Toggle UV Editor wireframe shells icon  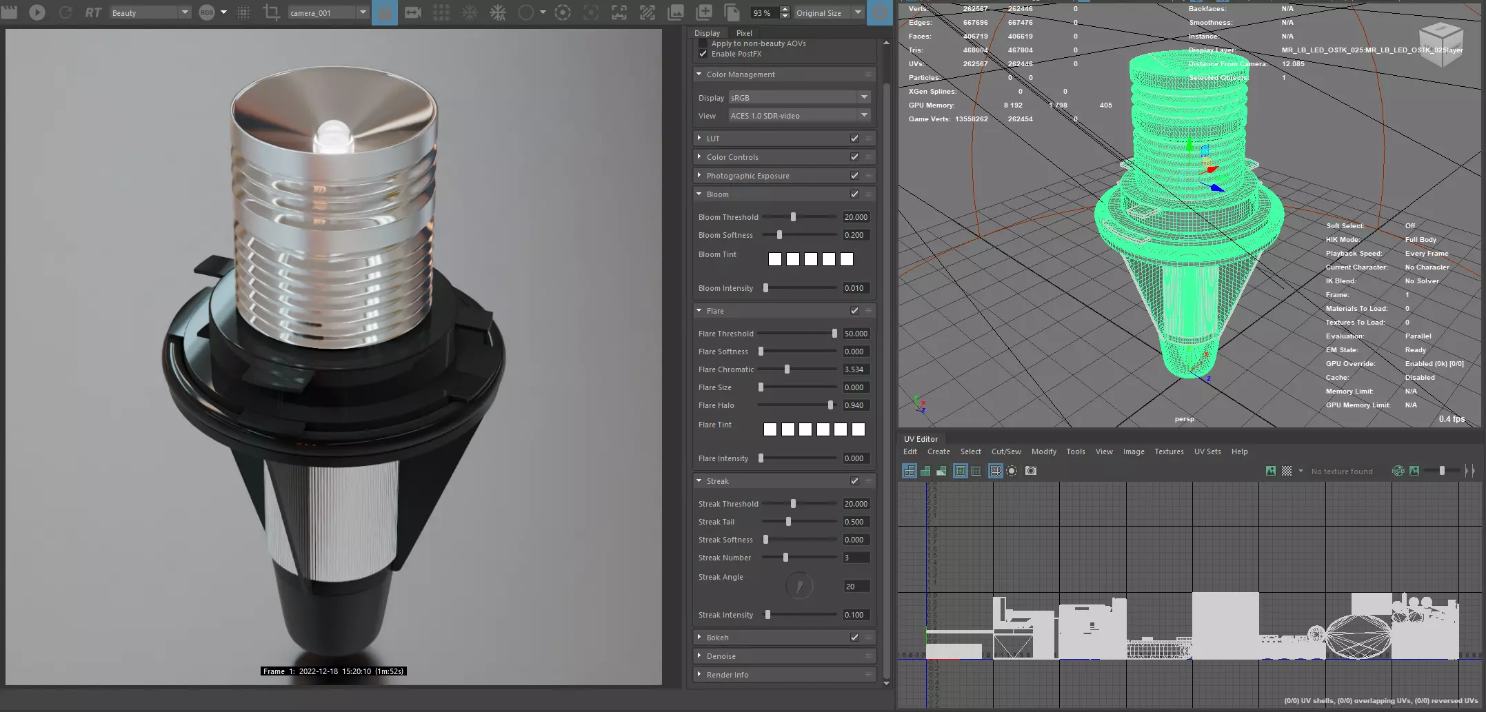tap(910, 471)
